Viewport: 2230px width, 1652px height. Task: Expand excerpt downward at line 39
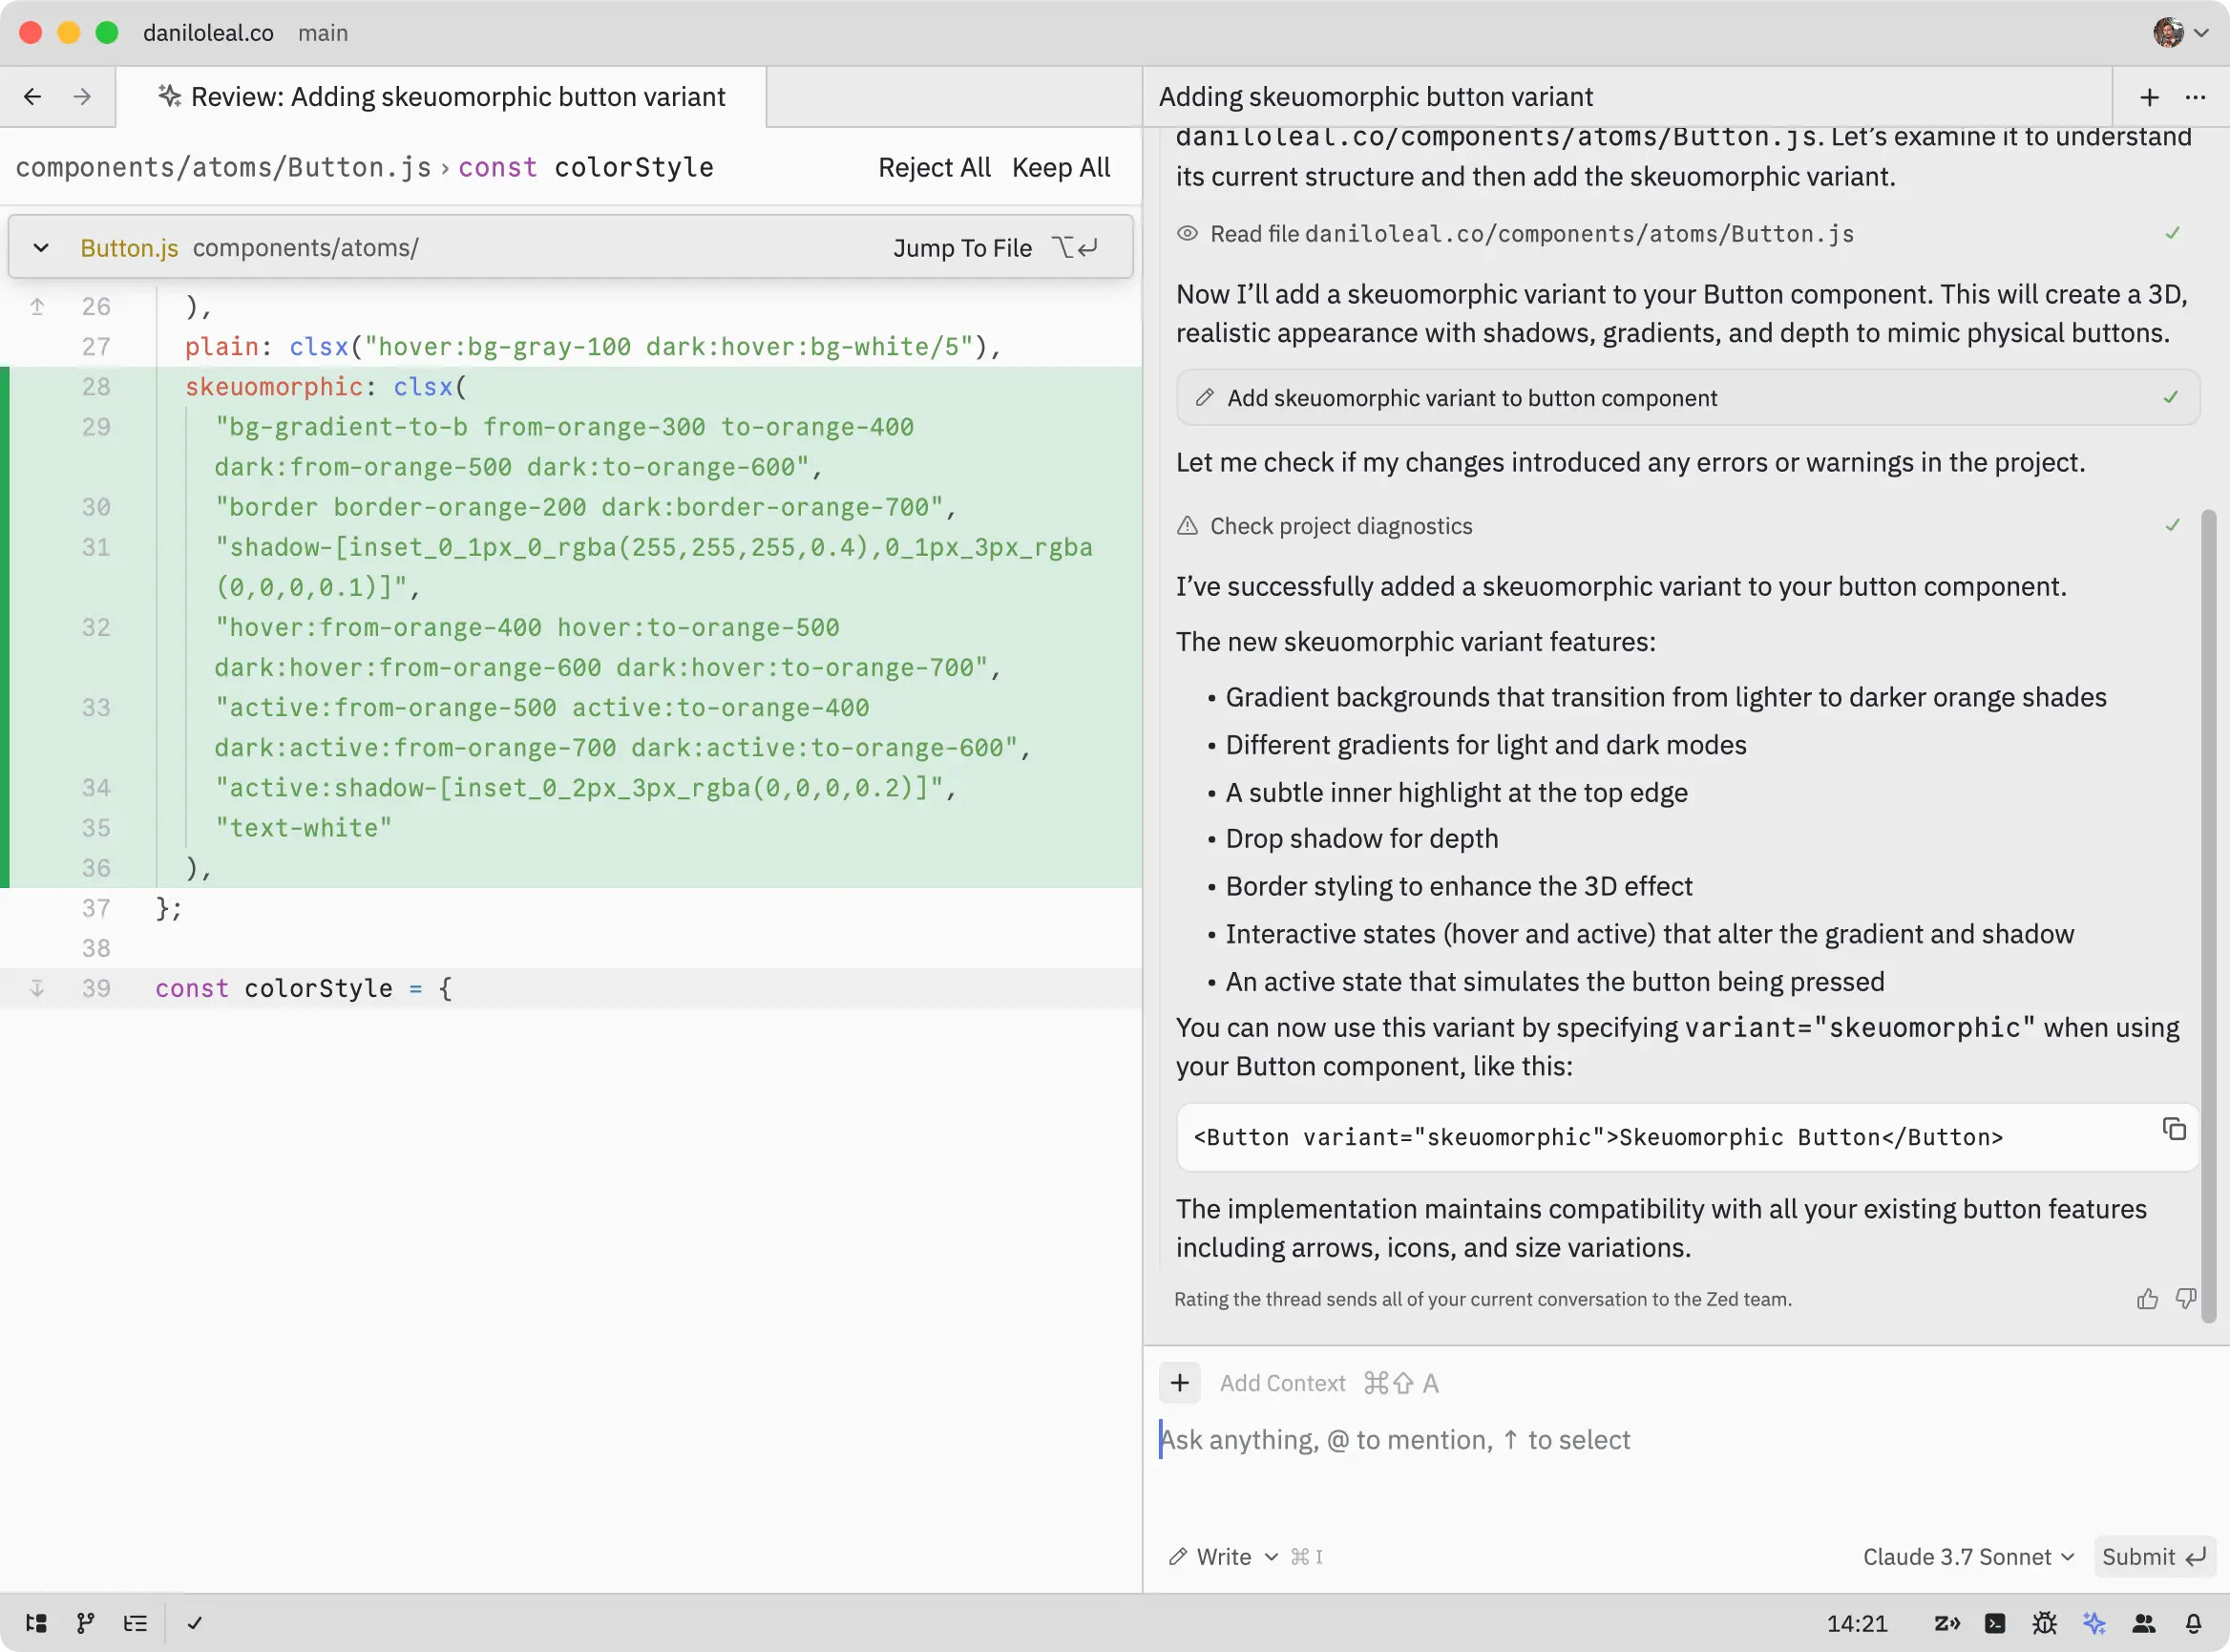pos(37,988)
